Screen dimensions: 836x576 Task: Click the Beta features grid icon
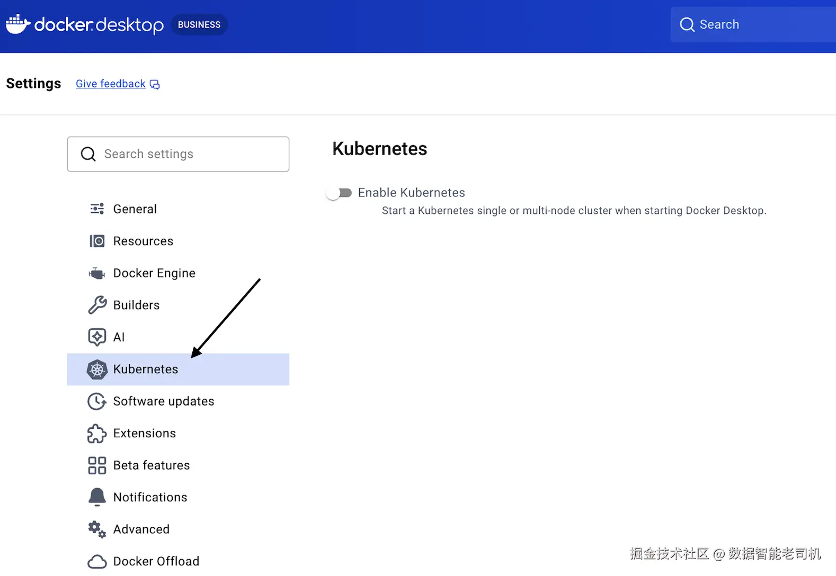97,465
